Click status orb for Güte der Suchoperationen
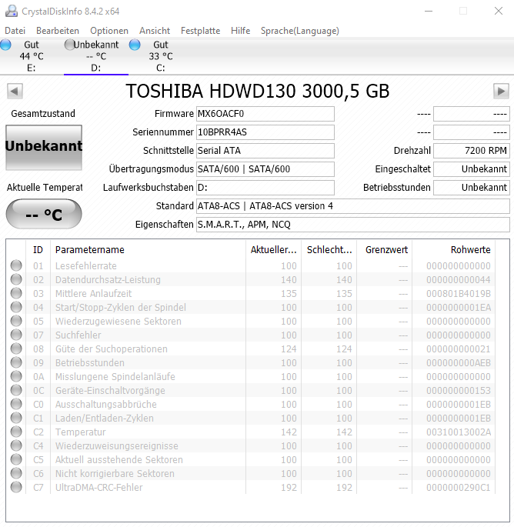The image size is (514, 527). coord(16,349)
